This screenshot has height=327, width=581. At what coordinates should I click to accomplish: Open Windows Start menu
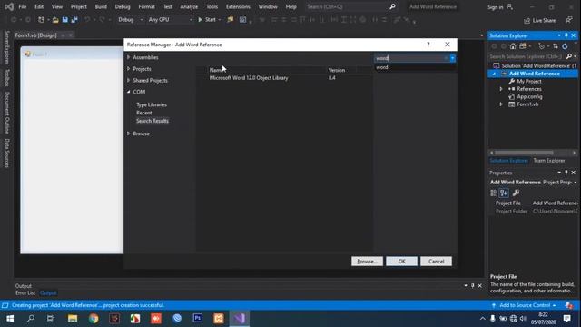coord(10,319)
